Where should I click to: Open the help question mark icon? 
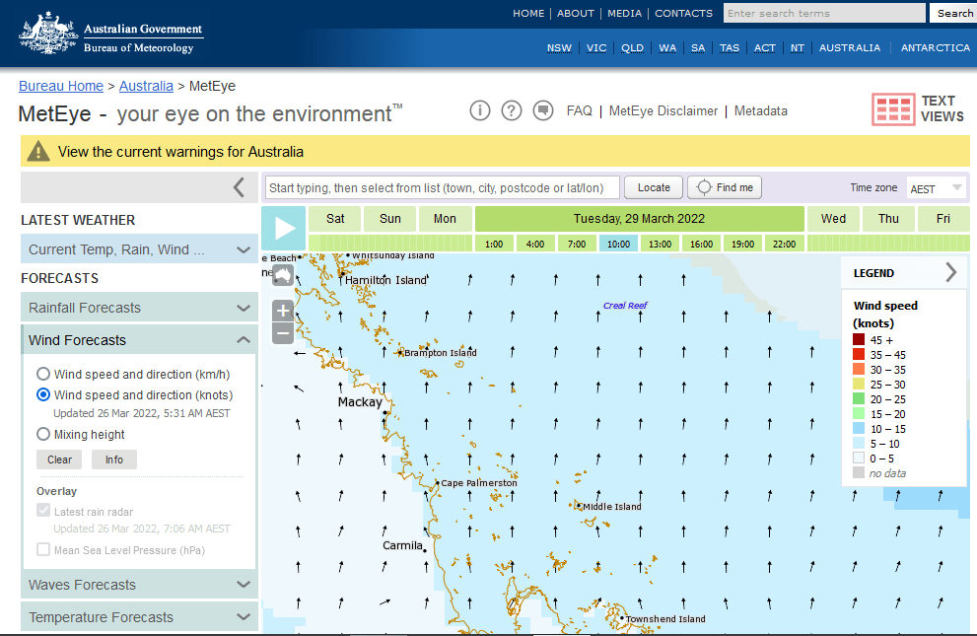(x=511, y=110)
